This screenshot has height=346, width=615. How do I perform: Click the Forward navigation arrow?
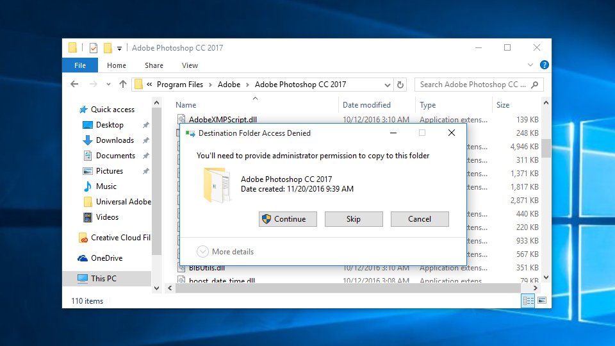click(93, 84)
